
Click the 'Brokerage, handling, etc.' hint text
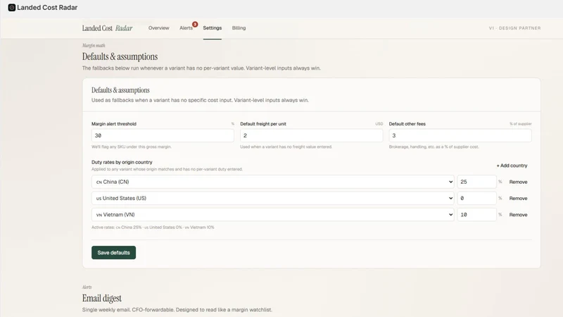point(434,147)
